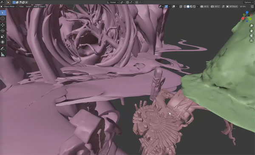
Task: Select the Move tool
Action: pyautogui.click(x=3, y=25)
